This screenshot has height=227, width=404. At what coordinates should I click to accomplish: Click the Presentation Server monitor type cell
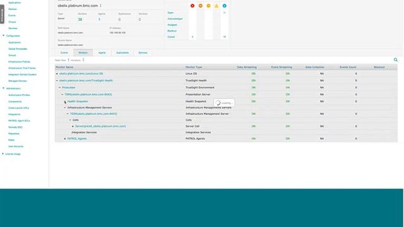[198, 95]
